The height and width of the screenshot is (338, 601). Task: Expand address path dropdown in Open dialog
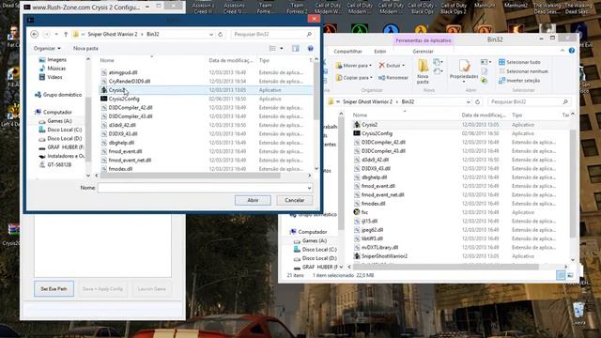(x=211, y=34)
